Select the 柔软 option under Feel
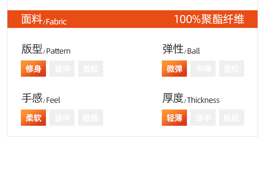The image size is (265, 171). tap(34, 118)
